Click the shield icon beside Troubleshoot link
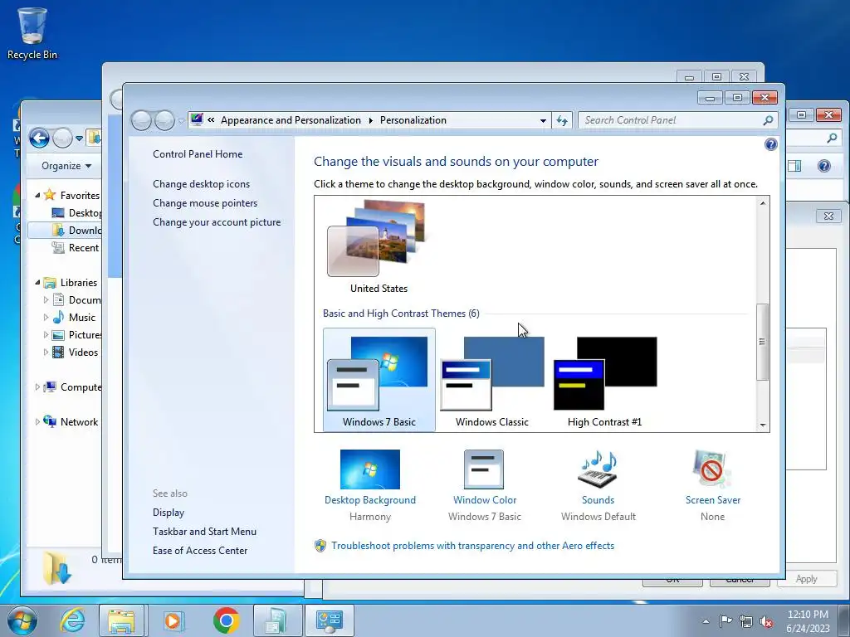The height and width of the screenshot is (637, 850). click(320, 546)
